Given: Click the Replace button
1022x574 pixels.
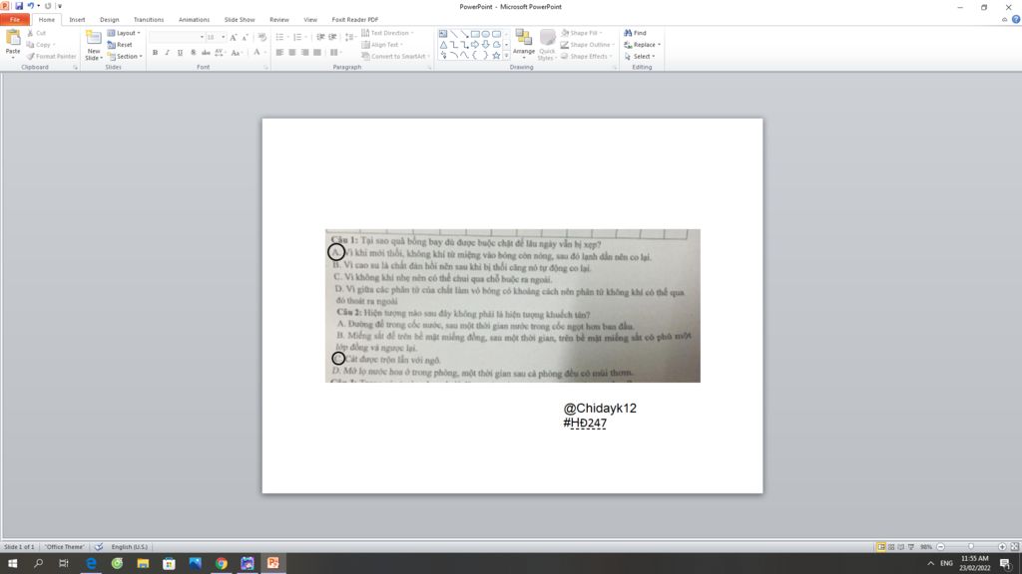Looking at the screenshot, I should [642, 45].
